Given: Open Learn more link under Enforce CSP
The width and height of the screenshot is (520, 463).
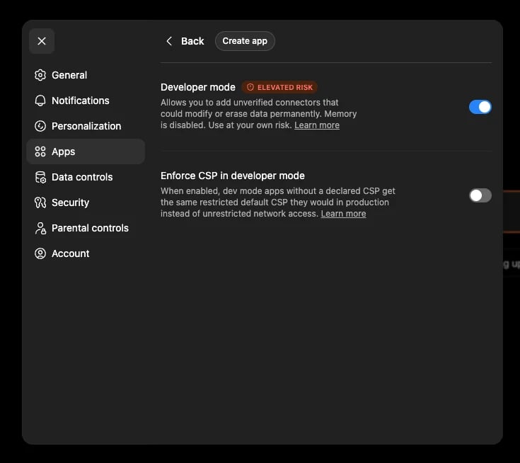Looking at the screenshot, I should 343,214.
